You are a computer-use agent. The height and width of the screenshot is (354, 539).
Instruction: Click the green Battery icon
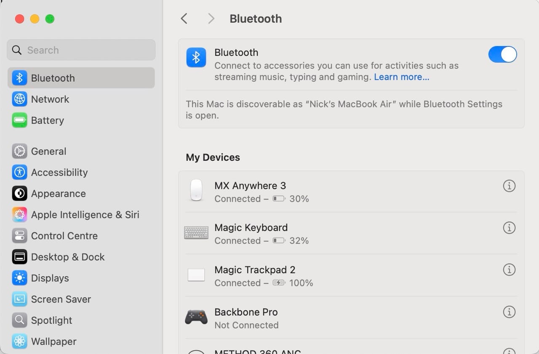point(19,120)
